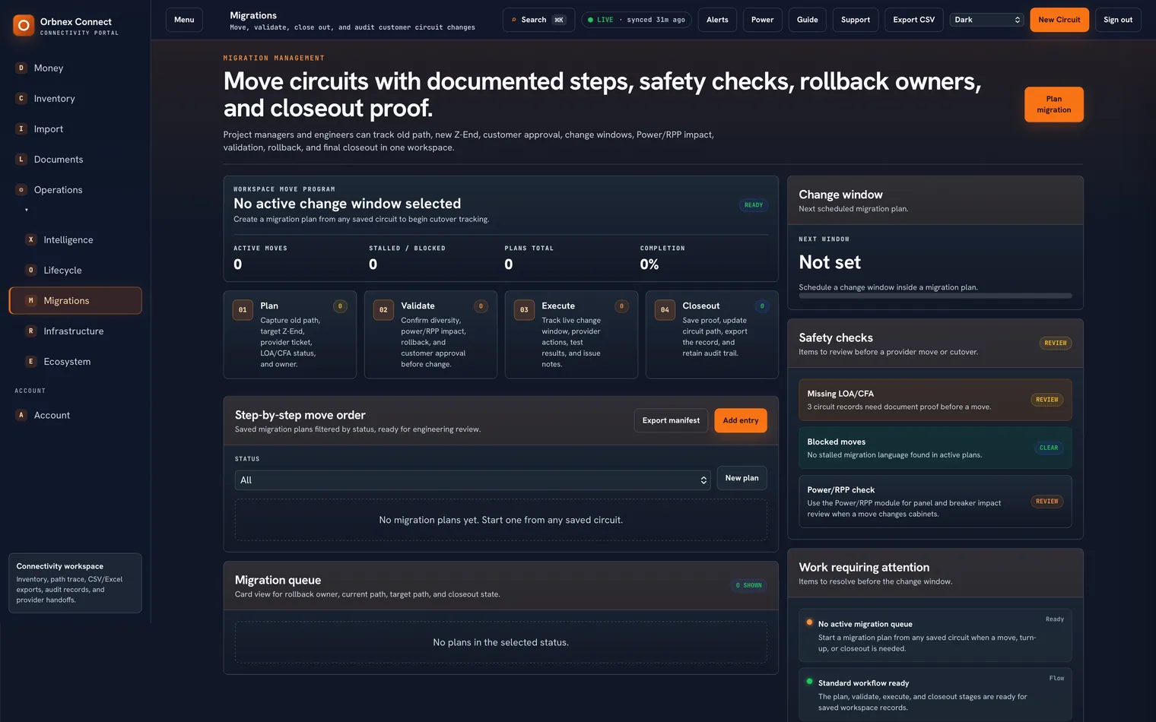Open Documents via its L sidebar icon
This screenshot has width=1156, height=722.
(x=21, y=159)
